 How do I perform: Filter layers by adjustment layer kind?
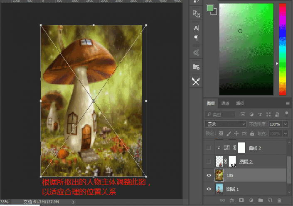[251, 114]
